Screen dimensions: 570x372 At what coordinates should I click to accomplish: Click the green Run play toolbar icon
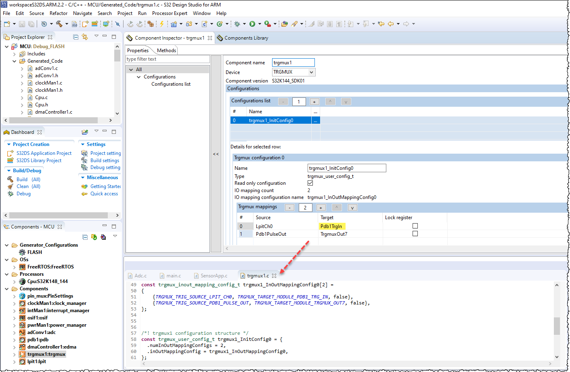[252, 24]
